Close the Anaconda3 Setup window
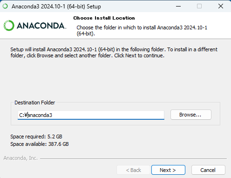Screen dimensions: 231x178 point(221,6)
